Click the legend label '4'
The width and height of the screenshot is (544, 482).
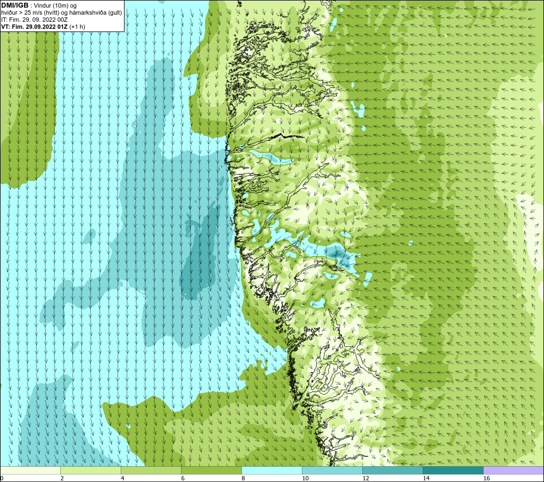pyautogui.click(x=122, y=478)
